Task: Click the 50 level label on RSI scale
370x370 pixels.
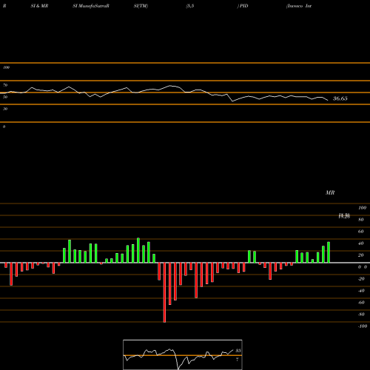Action: pos(5,97)
